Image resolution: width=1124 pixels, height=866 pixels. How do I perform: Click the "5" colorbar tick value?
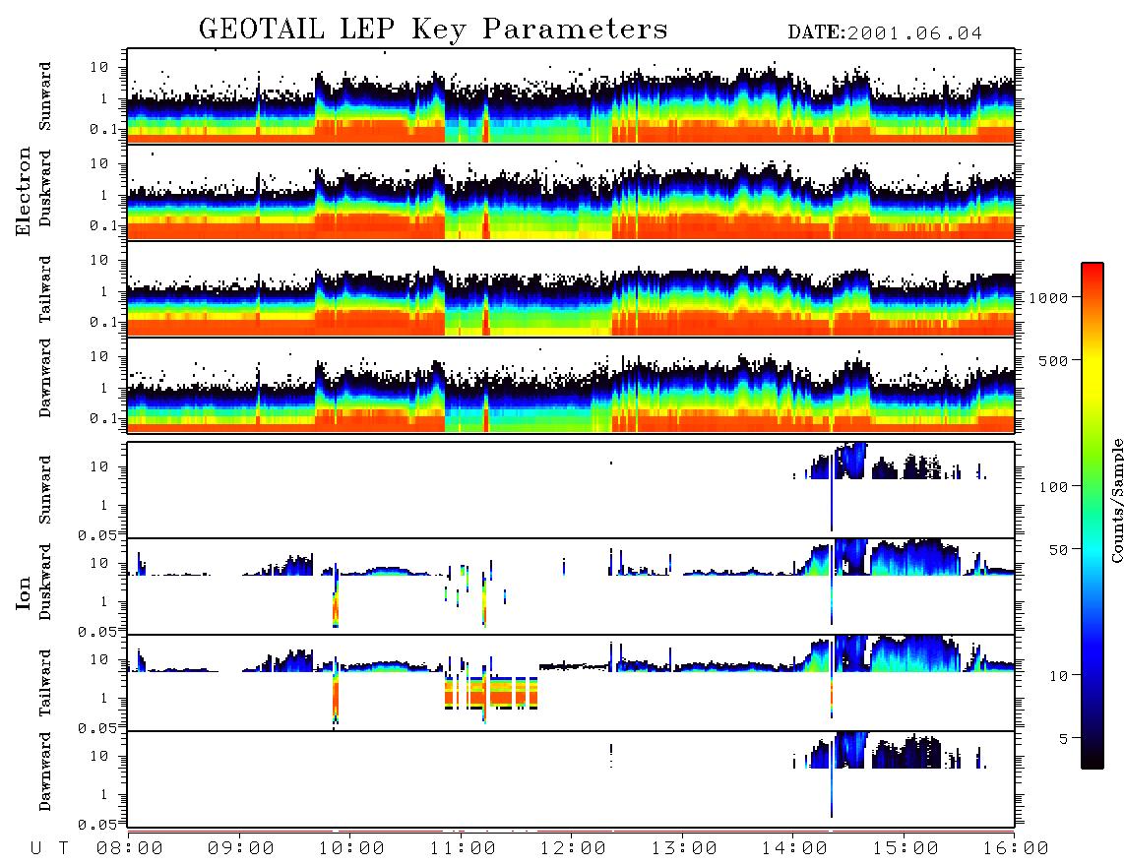(1064, 739)
